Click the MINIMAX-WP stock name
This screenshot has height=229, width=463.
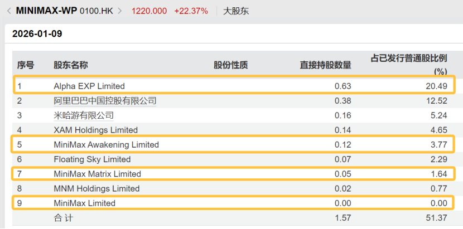47,11
